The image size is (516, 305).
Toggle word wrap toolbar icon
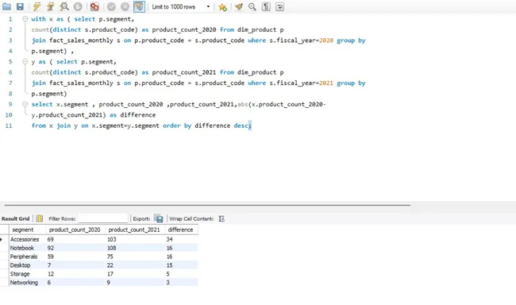click(279, 6)
